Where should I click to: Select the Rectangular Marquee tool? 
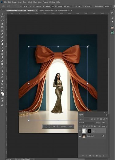(2, 17)
